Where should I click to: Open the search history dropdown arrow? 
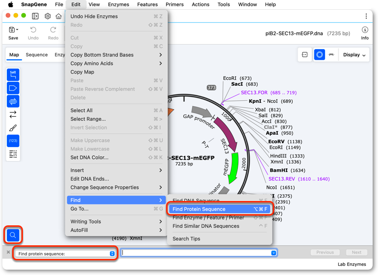[x=274, y=253]
